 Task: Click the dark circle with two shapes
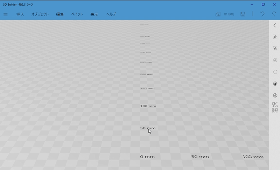(x=275, y=84)
